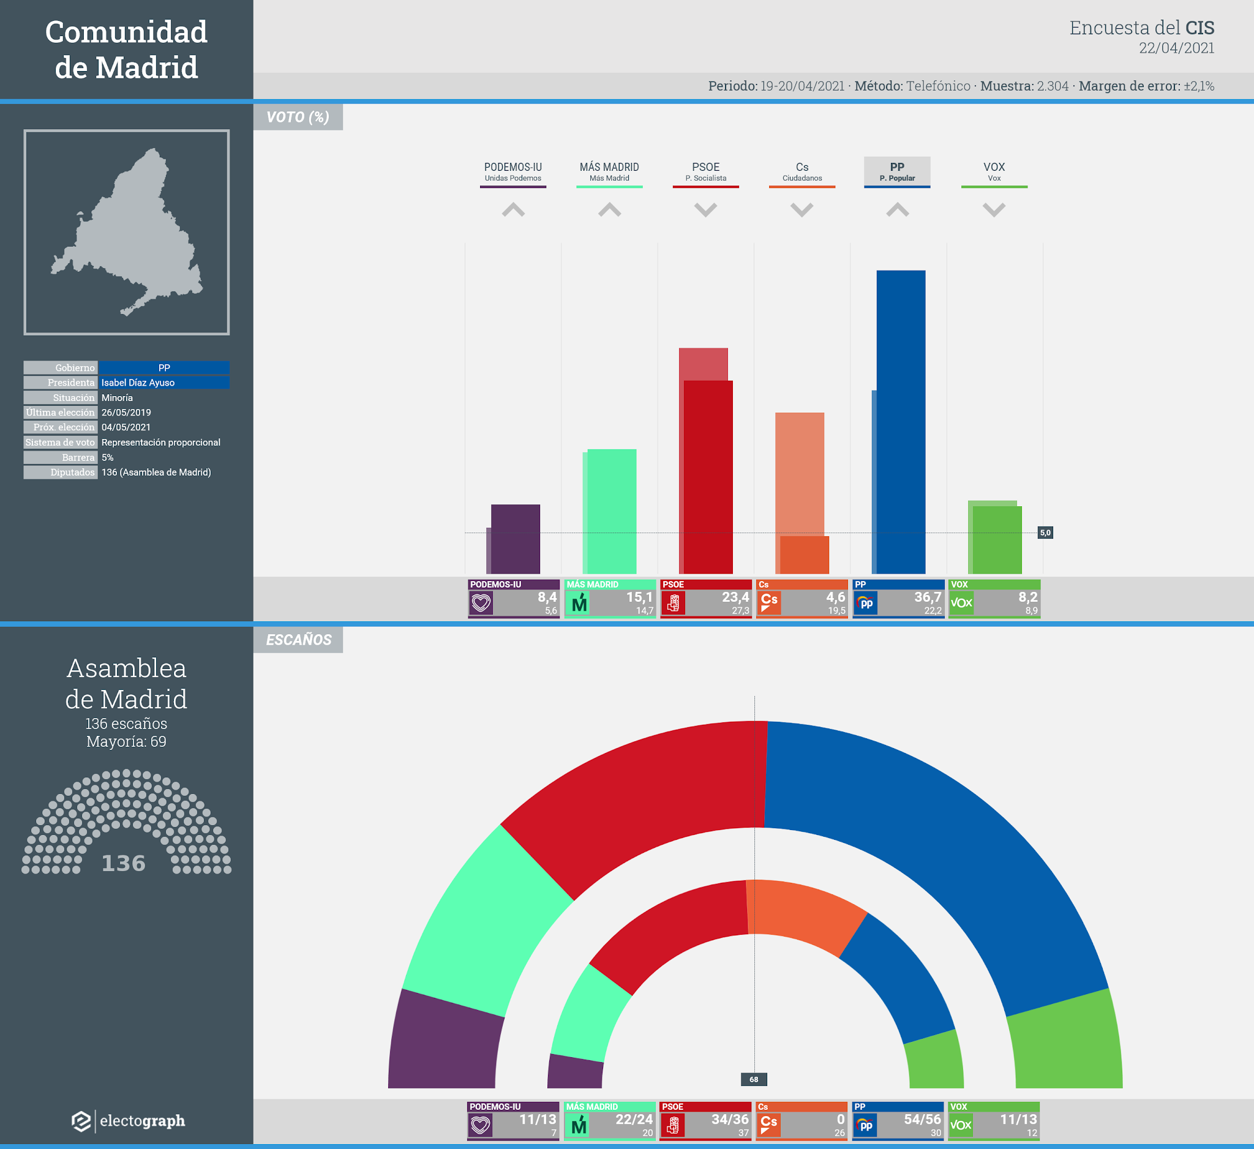
Task: Click the Podemos-IU purple vote bar
Action: tap(516, 539)
